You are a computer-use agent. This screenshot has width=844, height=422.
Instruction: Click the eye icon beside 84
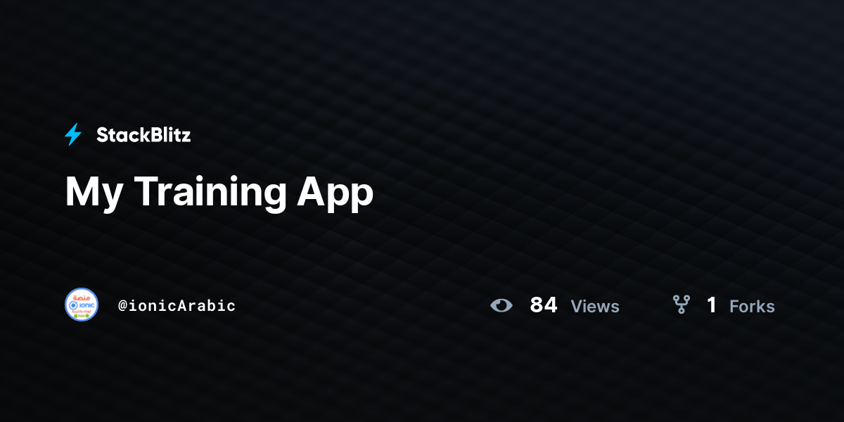pos(501,305)
